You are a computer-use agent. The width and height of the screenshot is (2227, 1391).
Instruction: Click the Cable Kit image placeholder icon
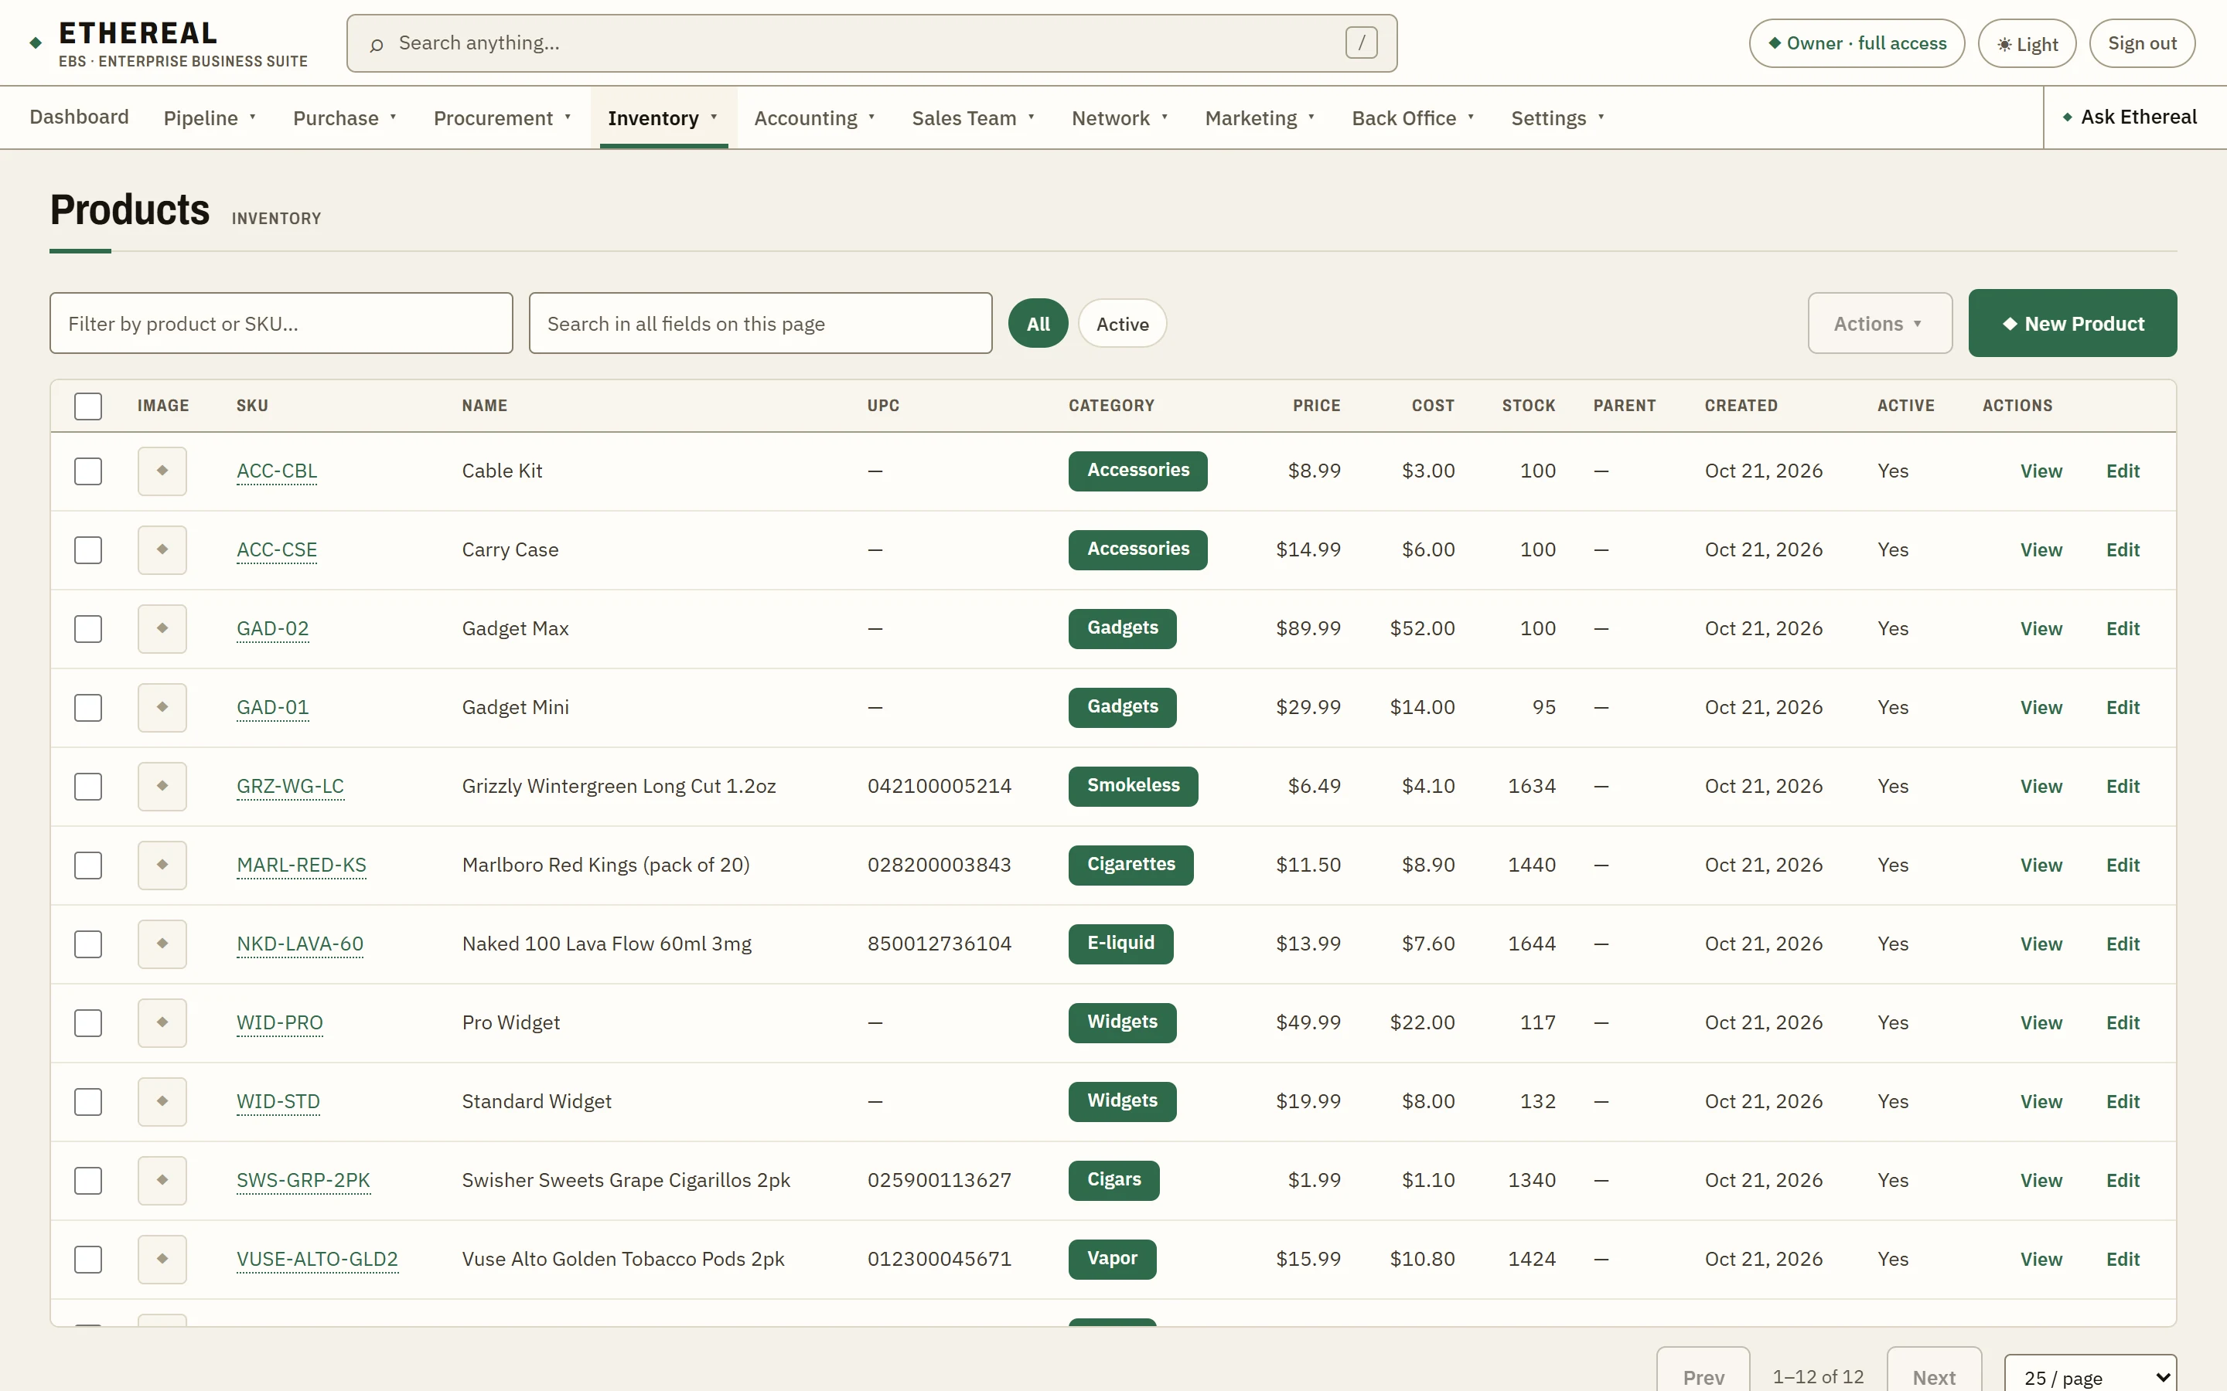(162, 471)
